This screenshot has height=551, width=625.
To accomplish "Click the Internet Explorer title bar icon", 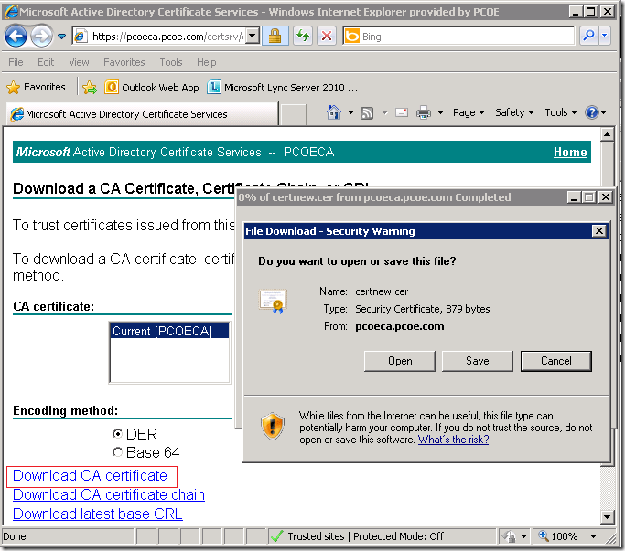I will (x=11, y=11).
